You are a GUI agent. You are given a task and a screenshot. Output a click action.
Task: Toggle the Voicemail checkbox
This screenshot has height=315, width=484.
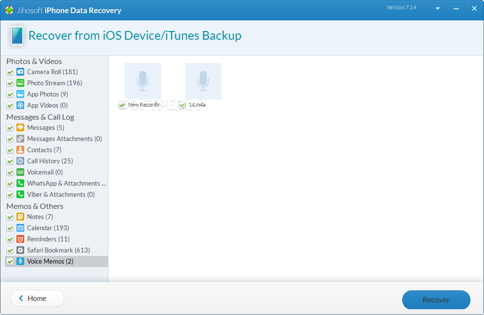[10, 172]
